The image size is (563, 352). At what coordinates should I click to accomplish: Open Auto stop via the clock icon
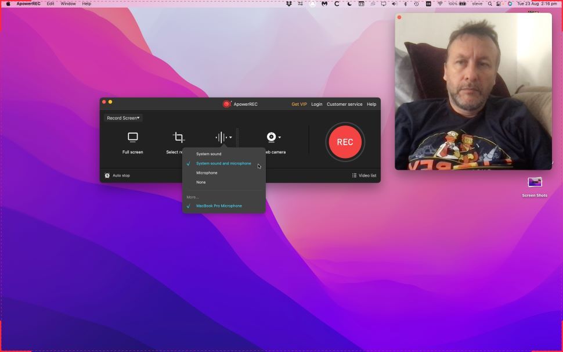point(107,175)
